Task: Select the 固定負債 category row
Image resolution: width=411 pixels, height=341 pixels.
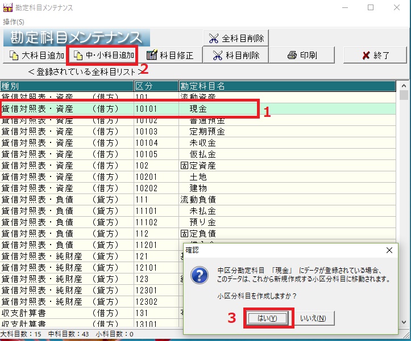Action: 198,233
